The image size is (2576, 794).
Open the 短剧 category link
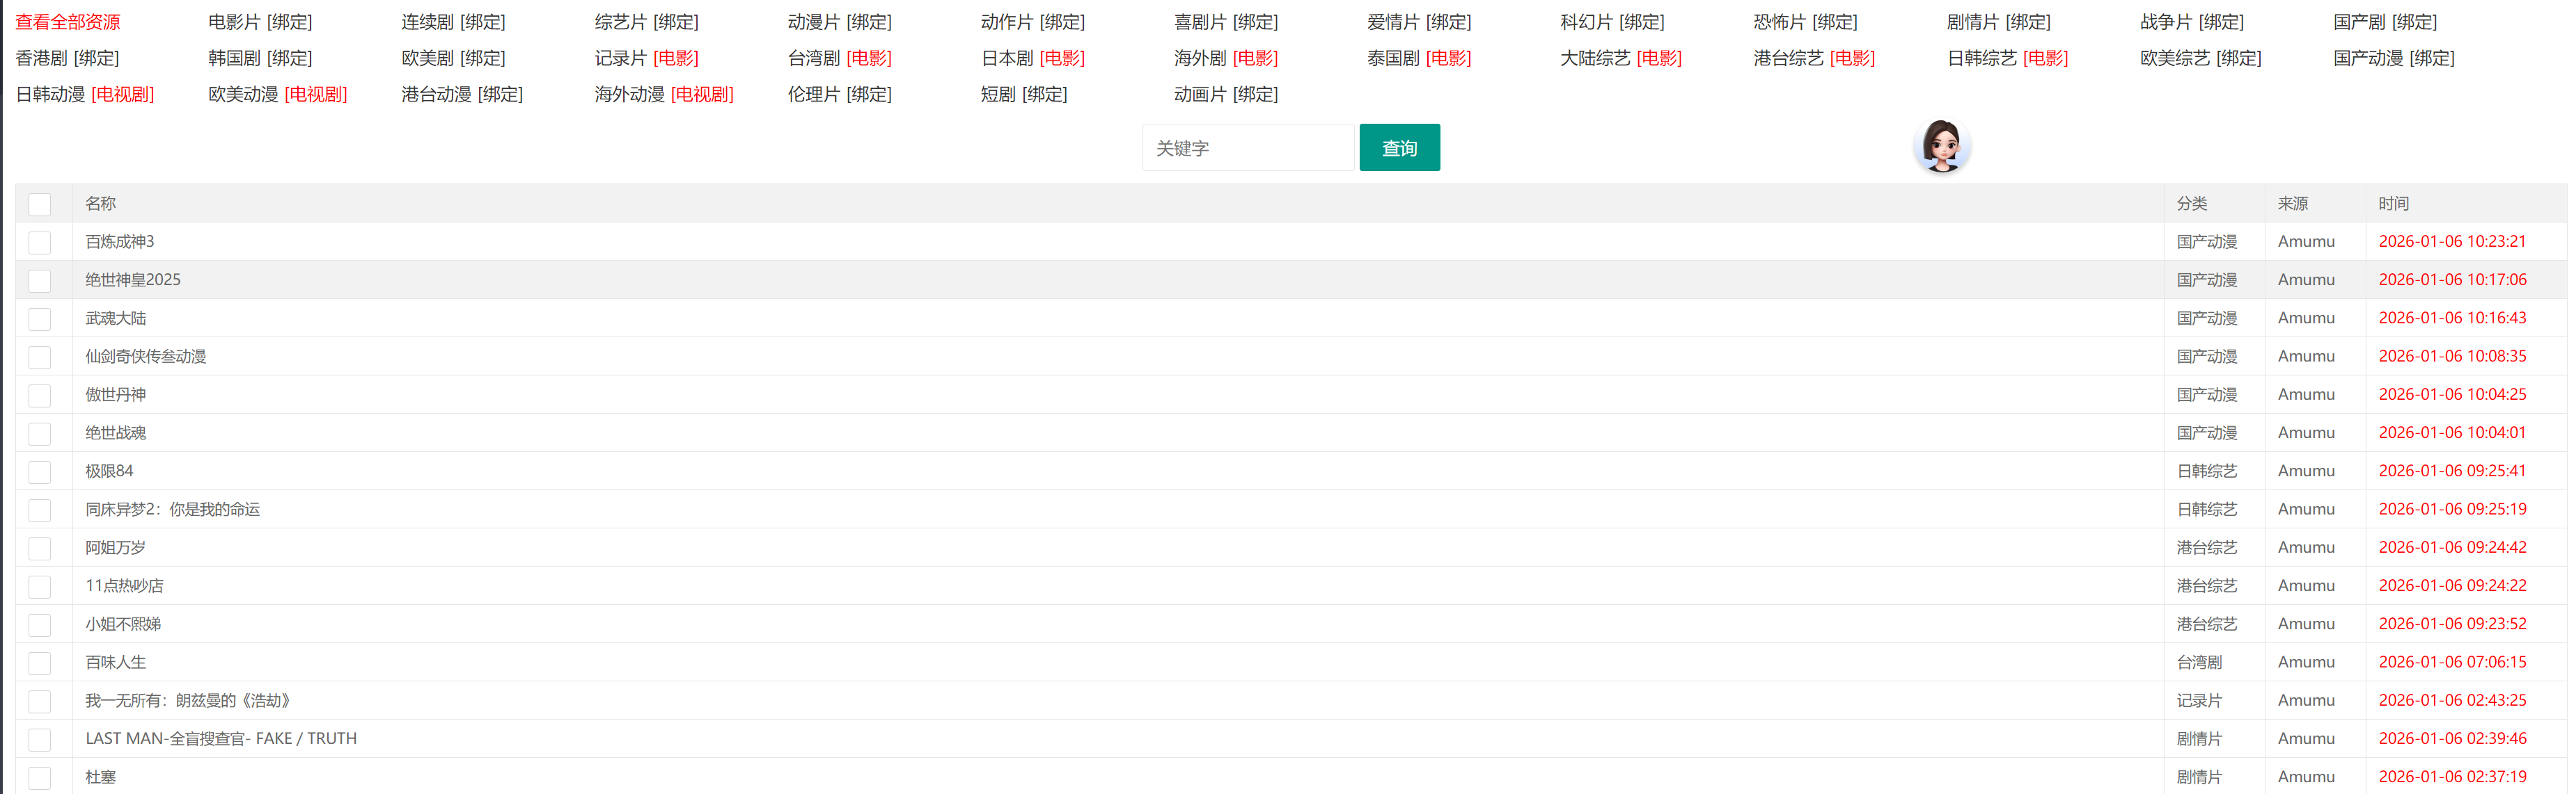tap(997, 95)
